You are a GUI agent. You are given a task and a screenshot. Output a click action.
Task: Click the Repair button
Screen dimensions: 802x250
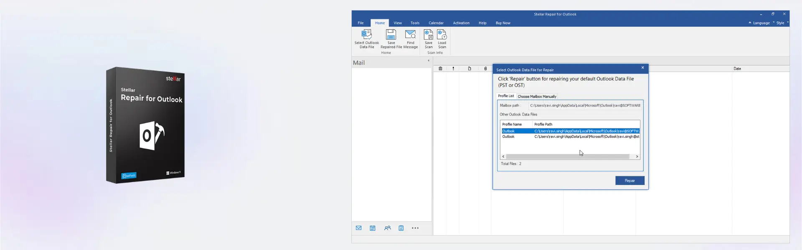(x=629, y=180)
